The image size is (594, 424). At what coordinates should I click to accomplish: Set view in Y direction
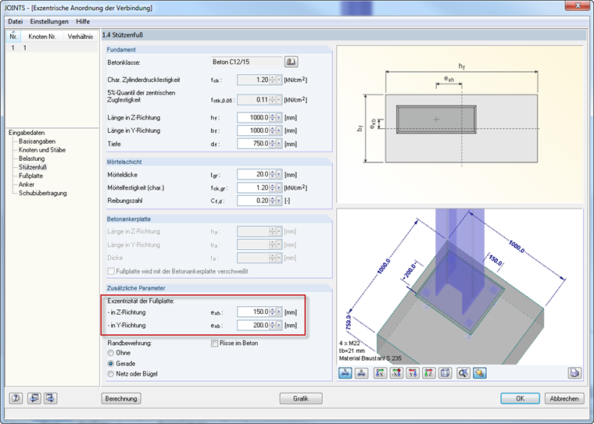pyautogui.click(x=413, y=373)
